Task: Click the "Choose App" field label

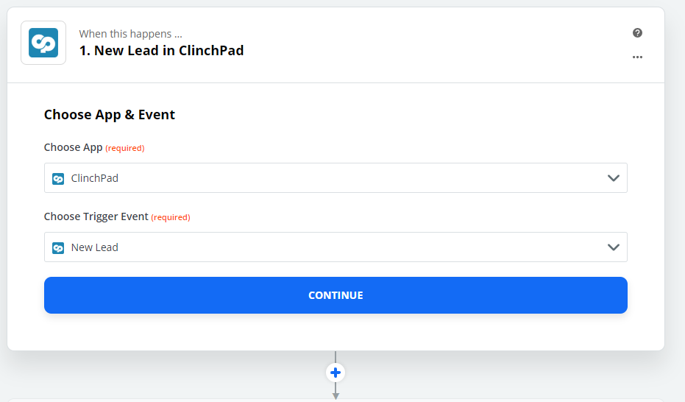Action: [x=73, y=147]
